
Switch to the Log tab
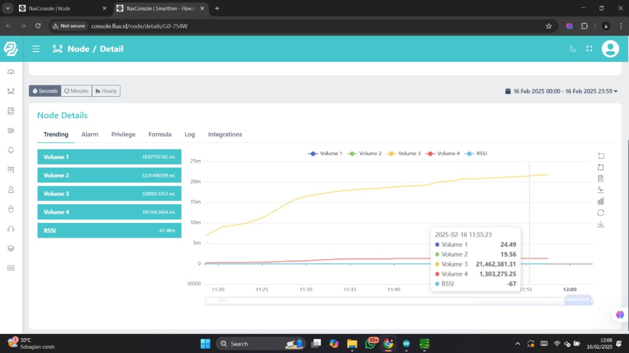click(x=190, y=134)
